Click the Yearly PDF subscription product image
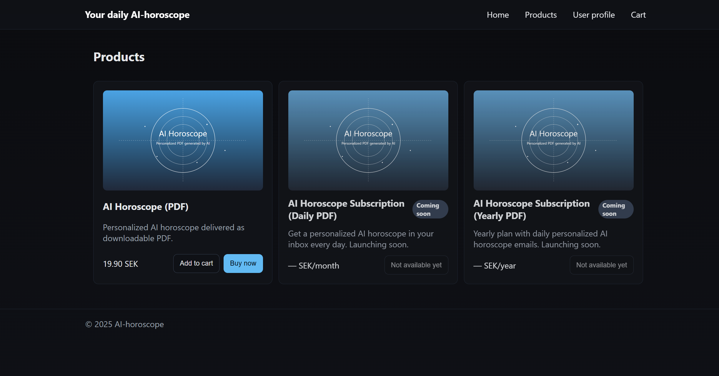 (x=553, y=140)
